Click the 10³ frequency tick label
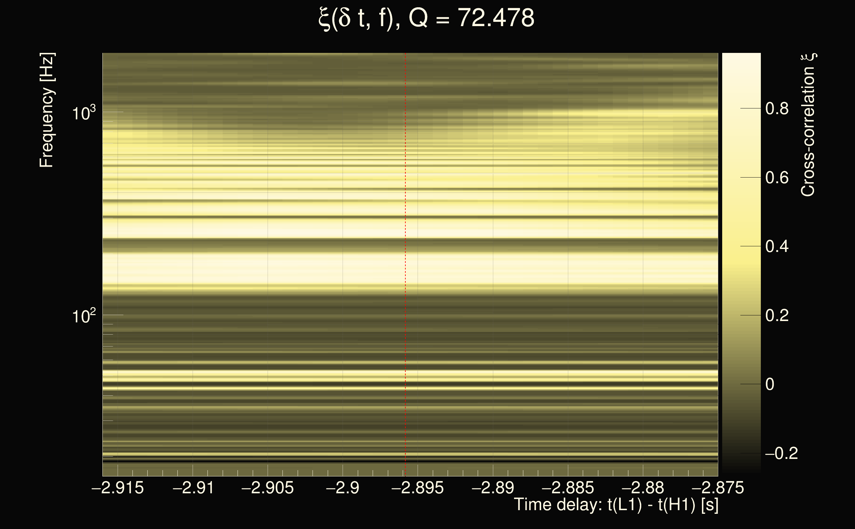 84,113
